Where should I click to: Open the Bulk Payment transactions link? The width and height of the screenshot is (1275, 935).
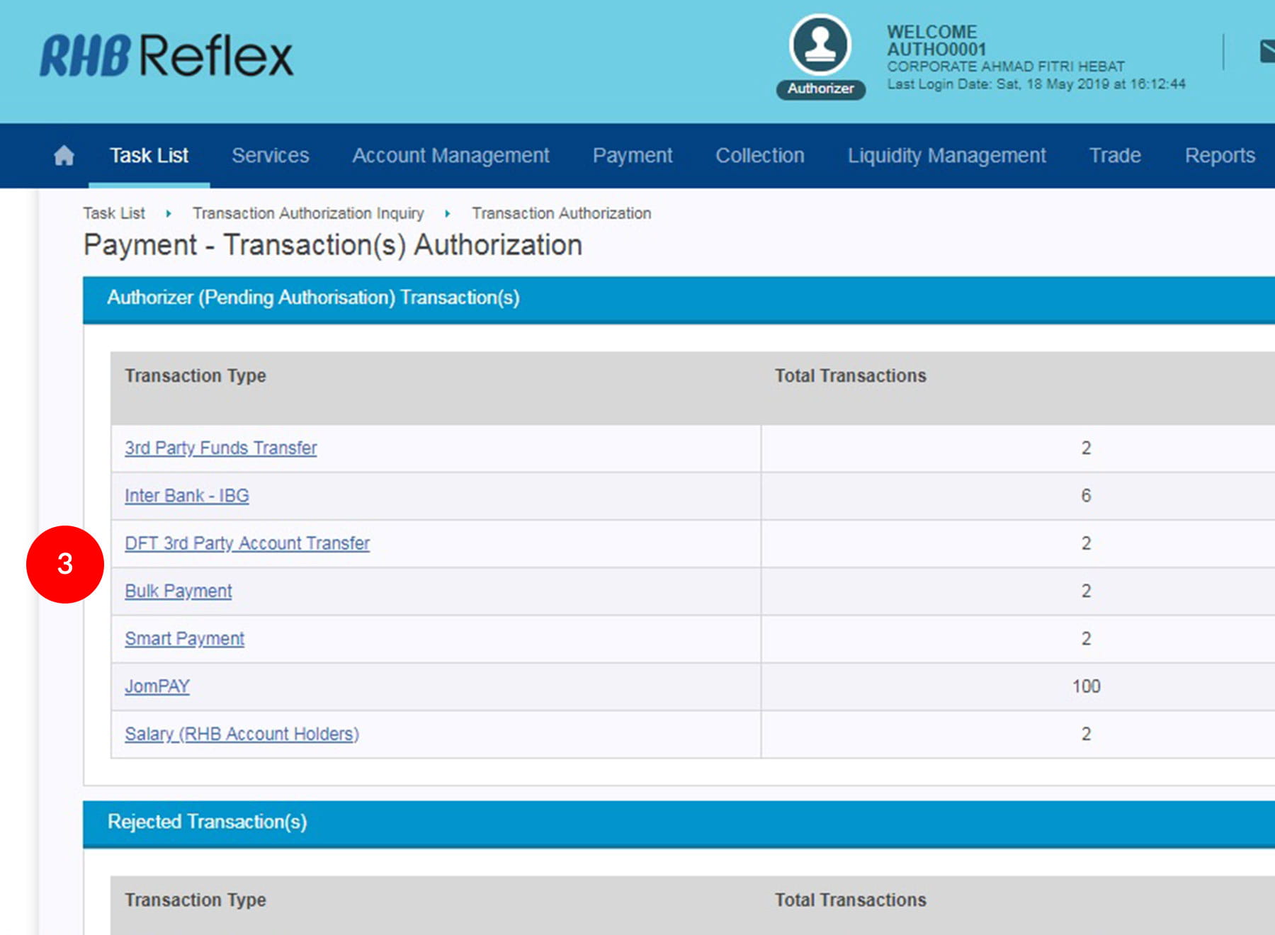[178, 591]
